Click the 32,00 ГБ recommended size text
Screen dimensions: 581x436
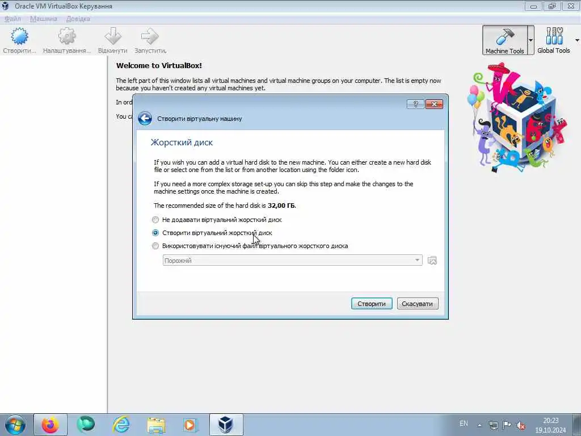[x=281, y=206]
